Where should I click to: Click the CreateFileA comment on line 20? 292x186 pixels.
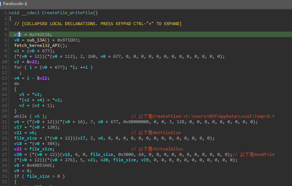(x=203, y=116)
